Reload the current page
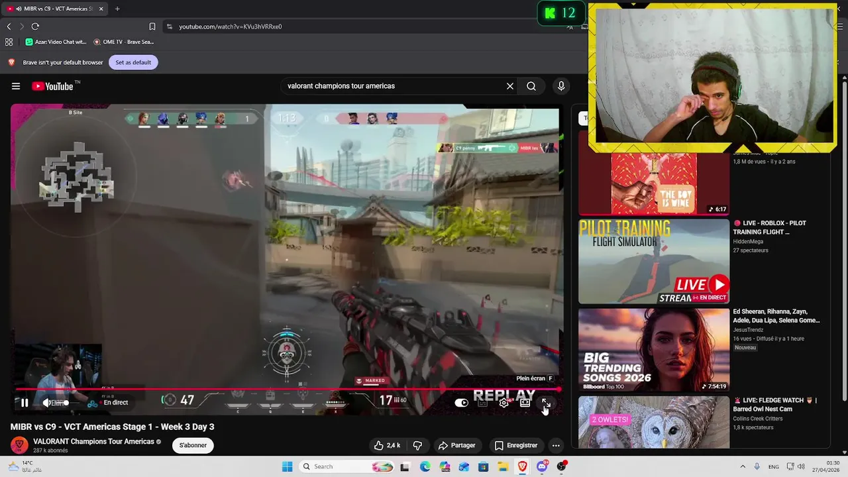This screenshot has width=848, height=477. coord(35,26)
